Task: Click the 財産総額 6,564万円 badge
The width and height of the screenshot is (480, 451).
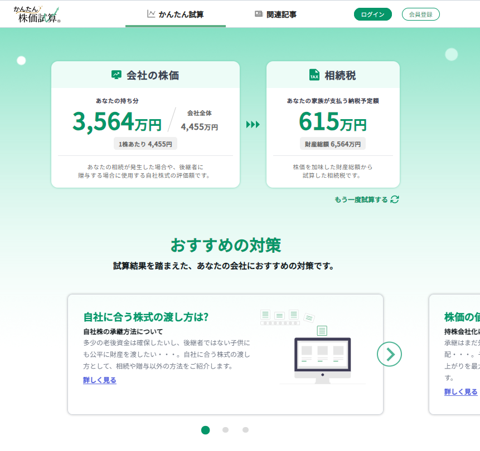Action: click(333, 144)
